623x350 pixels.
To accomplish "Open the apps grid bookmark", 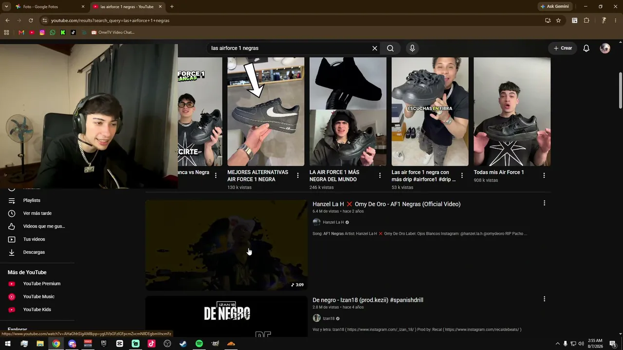I will click(x=6, y=33).
